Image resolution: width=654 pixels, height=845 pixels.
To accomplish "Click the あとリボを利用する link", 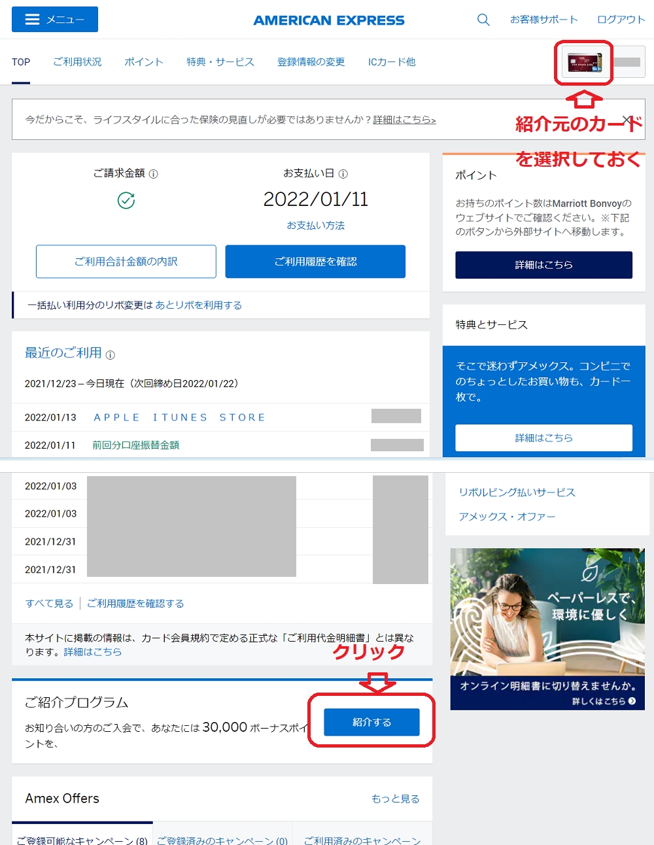I will click(x=198, y=305).
